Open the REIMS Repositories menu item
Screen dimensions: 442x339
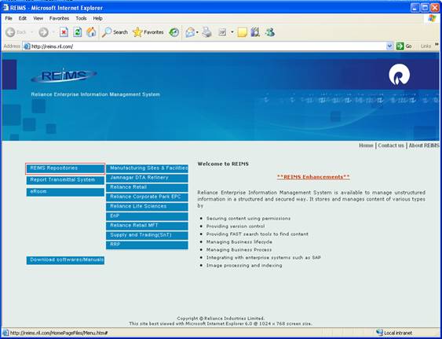pyautogui.click(x=65, y=168)
